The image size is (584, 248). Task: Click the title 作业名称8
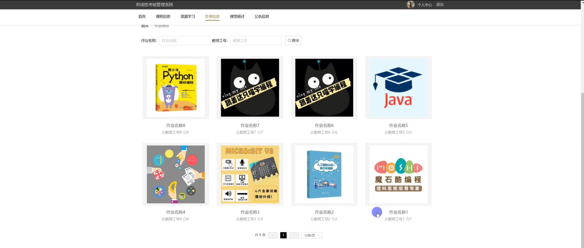coord(176,125)
